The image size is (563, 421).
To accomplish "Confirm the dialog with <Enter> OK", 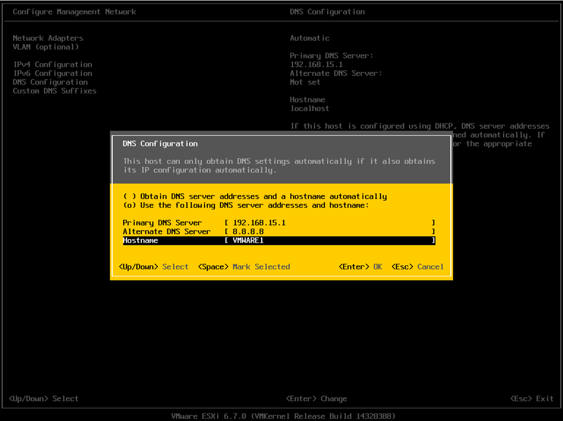I will coord(361,267).
